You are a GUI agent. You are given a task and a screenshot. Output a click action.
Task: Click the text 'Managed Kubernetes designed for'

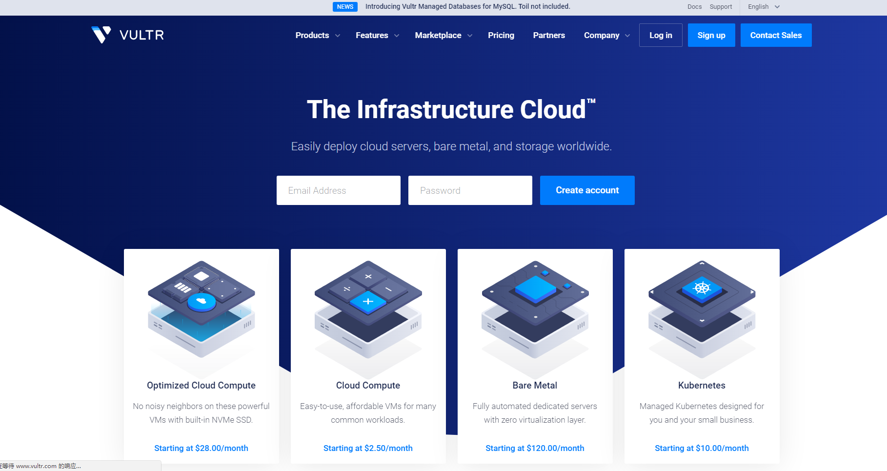(702, 406)
